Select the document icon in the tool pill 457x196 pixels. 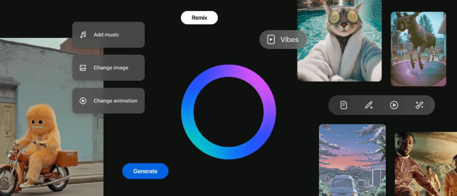344,105
